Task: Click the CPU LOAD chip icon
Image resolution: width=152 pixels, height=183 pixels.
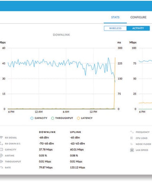Action: (x=132, y=138)
